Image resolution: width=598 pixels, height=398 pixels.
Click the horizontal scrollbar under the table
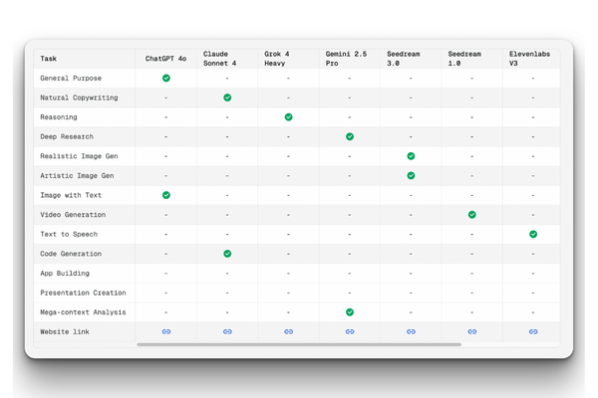(299, 344)
